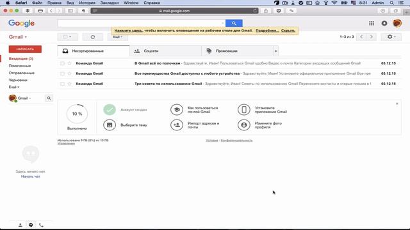Open the account avatar at top right
This screenshot has height=230, width=410.
[x=397, y=23]
